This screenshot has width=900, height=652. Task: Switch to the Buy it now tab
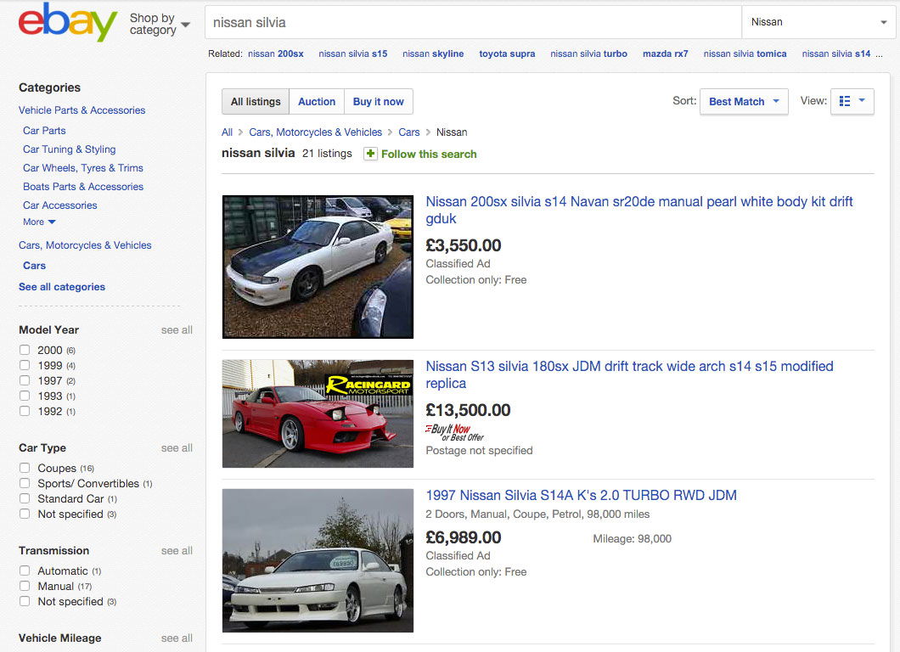[x=378, y=101]
